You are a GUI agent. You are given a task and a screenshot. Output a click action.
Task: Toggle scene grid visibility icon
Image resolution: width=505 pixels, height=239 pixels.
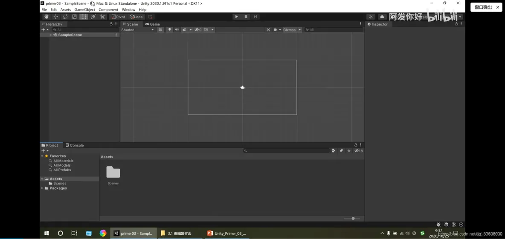pos(206,29)
